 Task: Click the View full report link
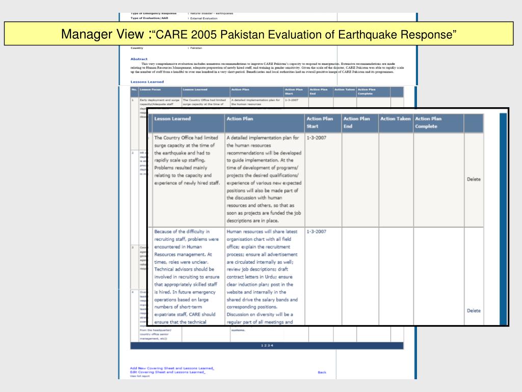pyautogui.click(x=140, y=376)
